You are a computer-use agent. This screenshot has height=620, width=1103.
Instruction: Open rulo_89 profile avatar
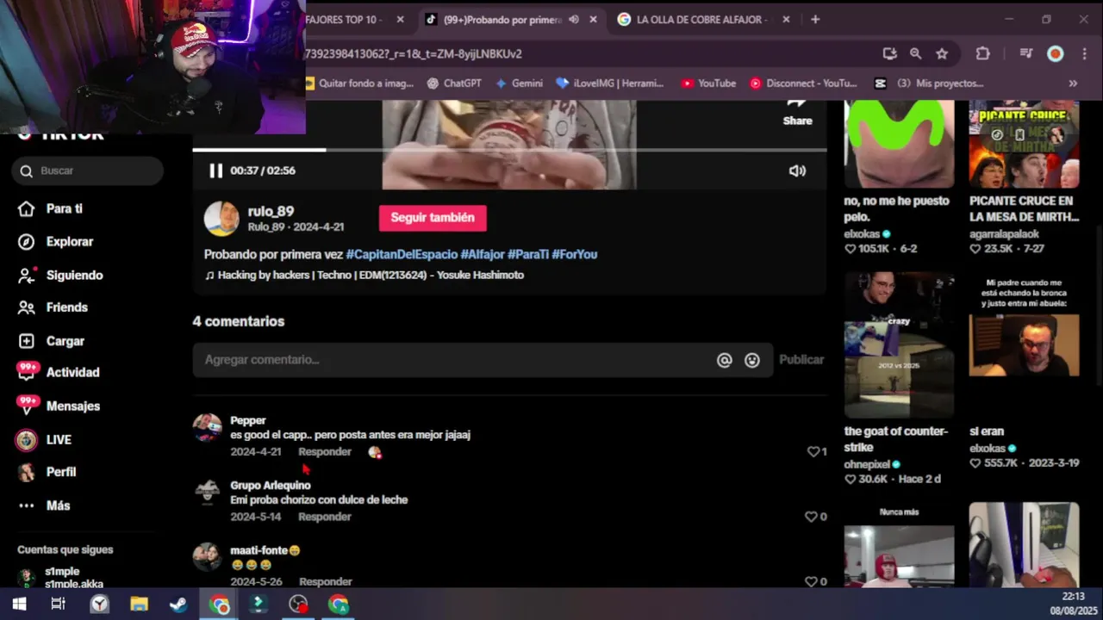click(x=221, y=219)
